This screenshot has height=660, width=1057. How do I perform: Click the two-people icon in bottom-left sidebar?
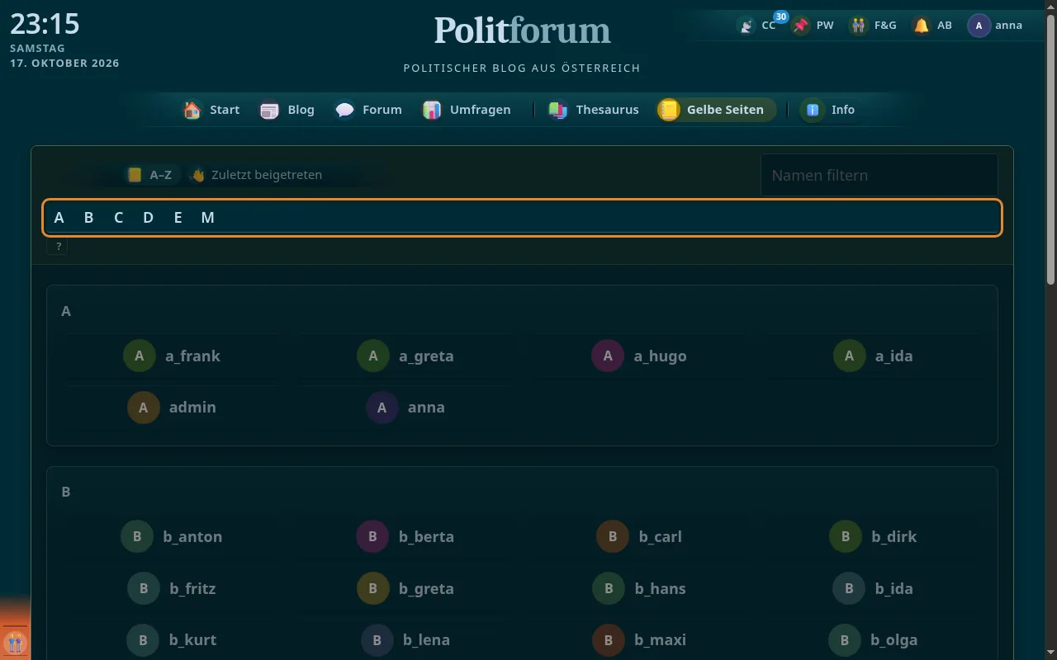[x=15, y=642]
